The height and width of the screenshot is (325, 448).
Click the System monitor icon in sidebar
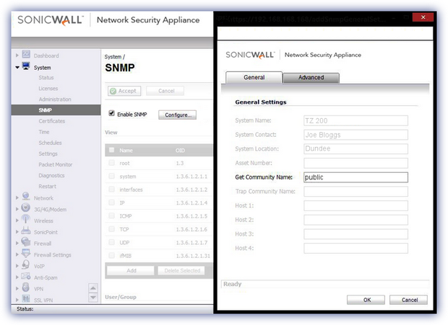pyautogui.click(x=26, y=66)
